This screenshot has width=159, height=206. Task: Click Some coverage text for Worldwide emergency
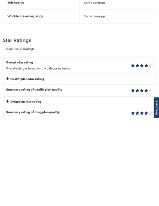[95, 16]
